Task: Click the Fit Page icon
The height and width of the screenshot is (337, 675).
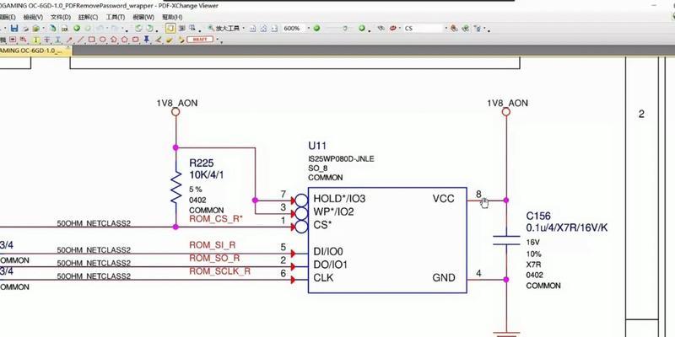Action: tap(263, 29)
